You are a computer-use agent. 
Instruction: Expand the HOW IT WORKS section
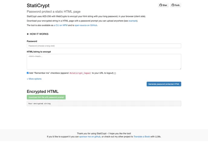pos(38,34)
